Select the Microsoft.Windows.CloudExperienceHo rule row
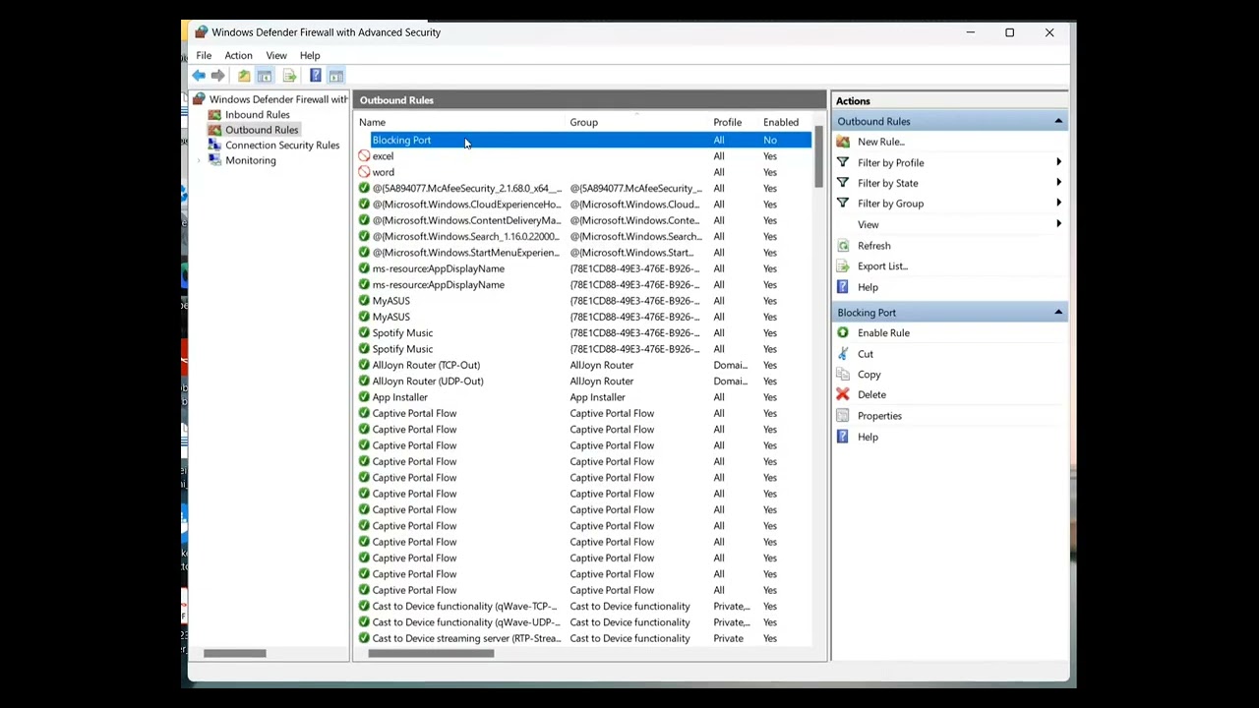1259x708 pixels. 583,205
